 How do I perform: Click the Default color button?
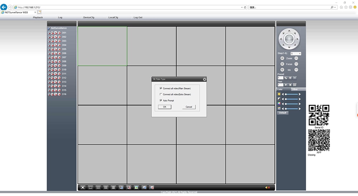(x=283, y=113)
